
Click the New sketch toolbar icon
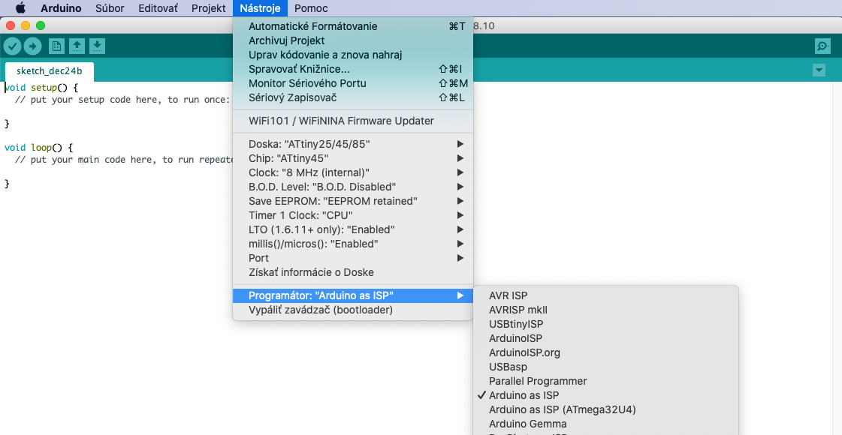point(56,46)
